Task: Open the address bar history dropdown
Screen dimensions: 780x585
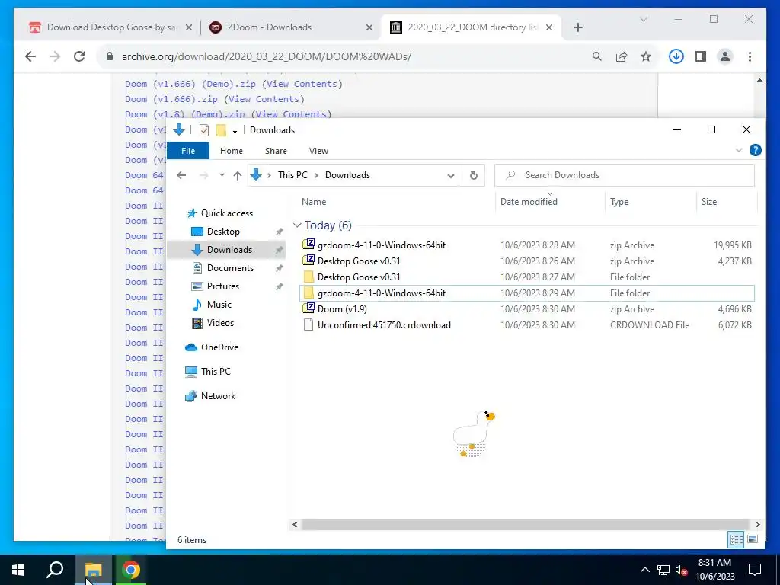Action: coord(451,176)
